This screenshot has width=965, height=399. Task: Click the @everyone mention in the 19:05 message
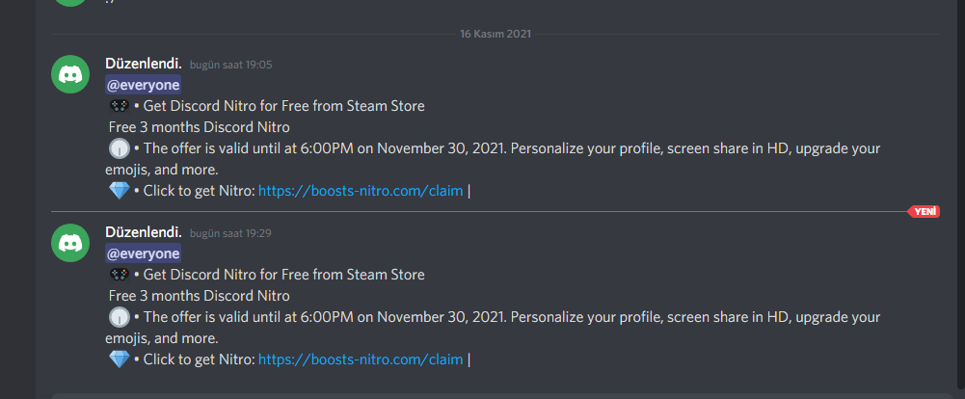[143, 85]
